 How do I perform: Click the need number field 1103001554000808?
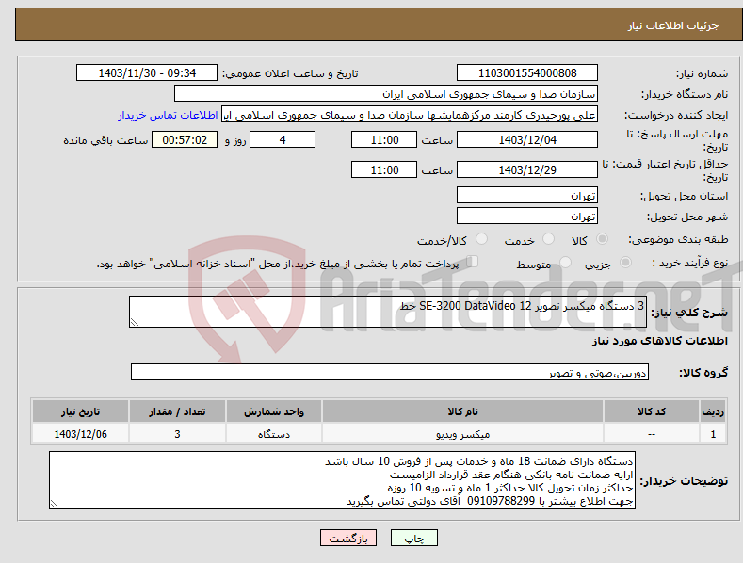tap(527, 73)
